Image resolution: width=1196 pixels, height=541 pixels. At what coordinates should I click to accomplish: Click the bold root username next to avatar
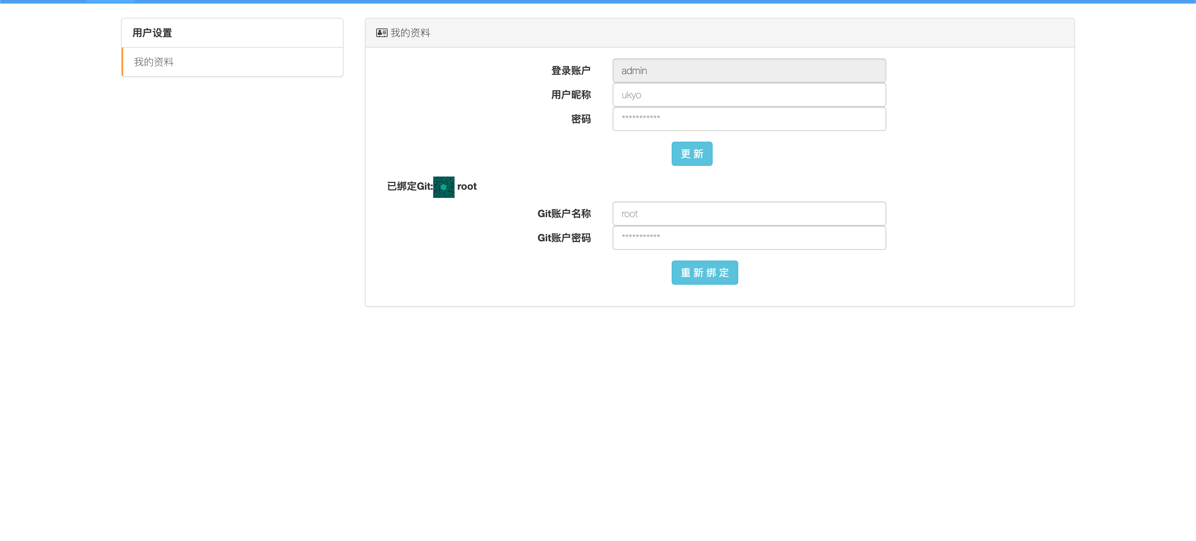click(467, 186)
